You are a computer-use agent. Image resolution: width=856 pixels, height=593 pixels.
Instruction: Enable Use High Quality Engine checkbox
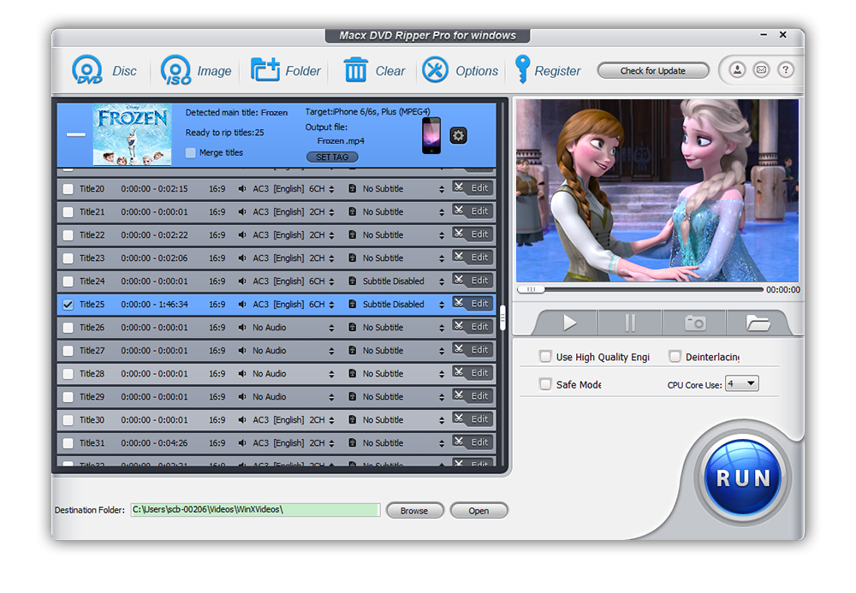point(544,356)
